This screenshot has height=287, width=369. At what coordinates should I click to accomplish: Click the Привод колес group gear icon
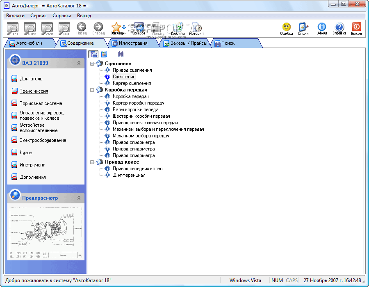(x=100, y=162)
